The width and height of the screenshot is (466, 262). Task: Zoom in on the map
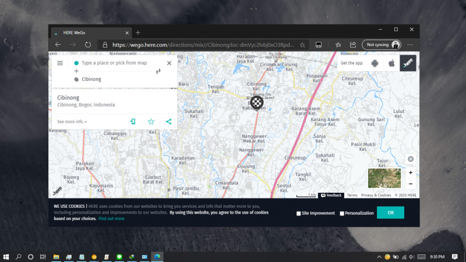tap(411, 173)
